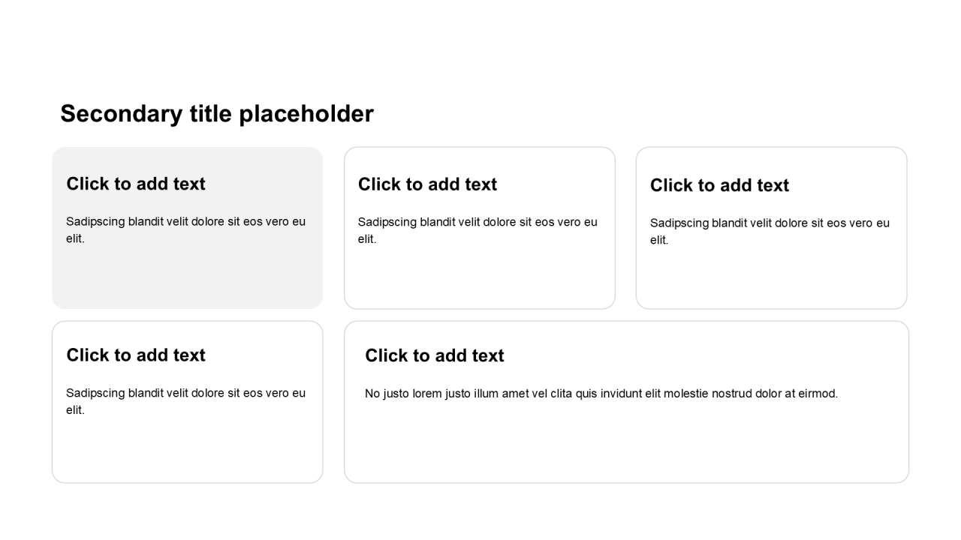Click the Sadipscing paragraph in top-right card
961x540 pixels.
(770, 231)
